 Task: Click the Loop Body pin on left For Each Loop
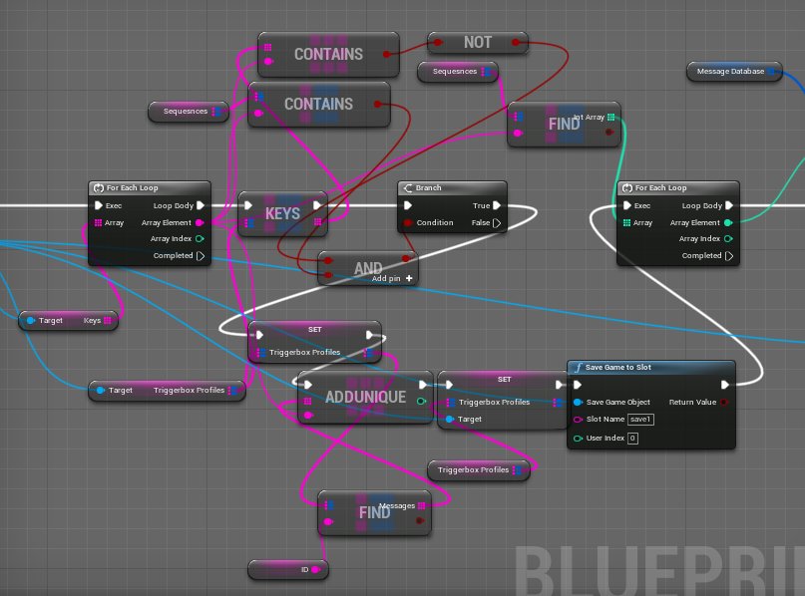point(201,205)
